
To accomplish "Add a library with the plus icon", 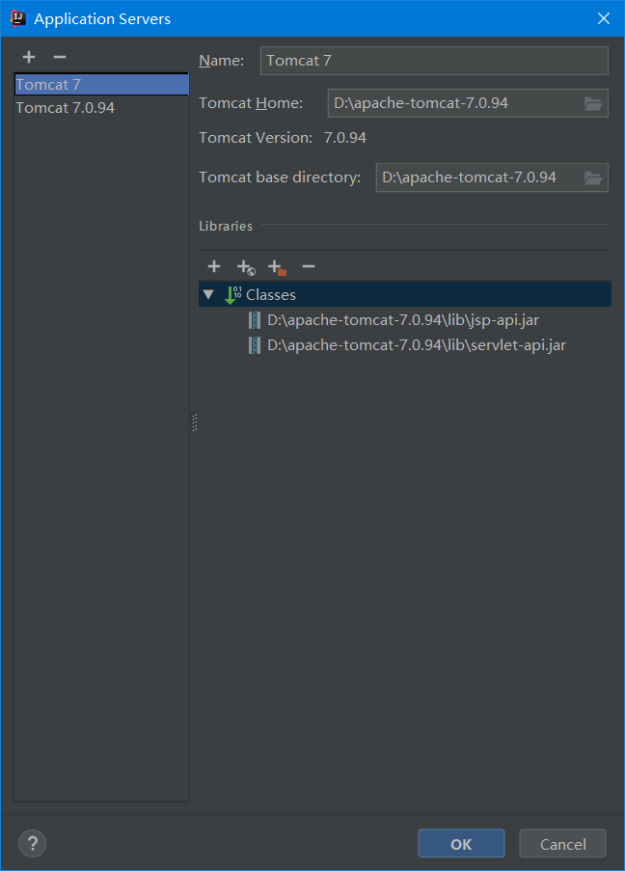I will (x=214, y=266).
